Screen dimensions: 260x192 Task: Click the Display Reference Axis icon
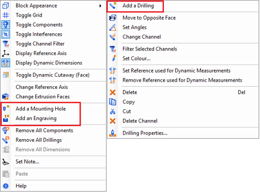tap(6, 53)
